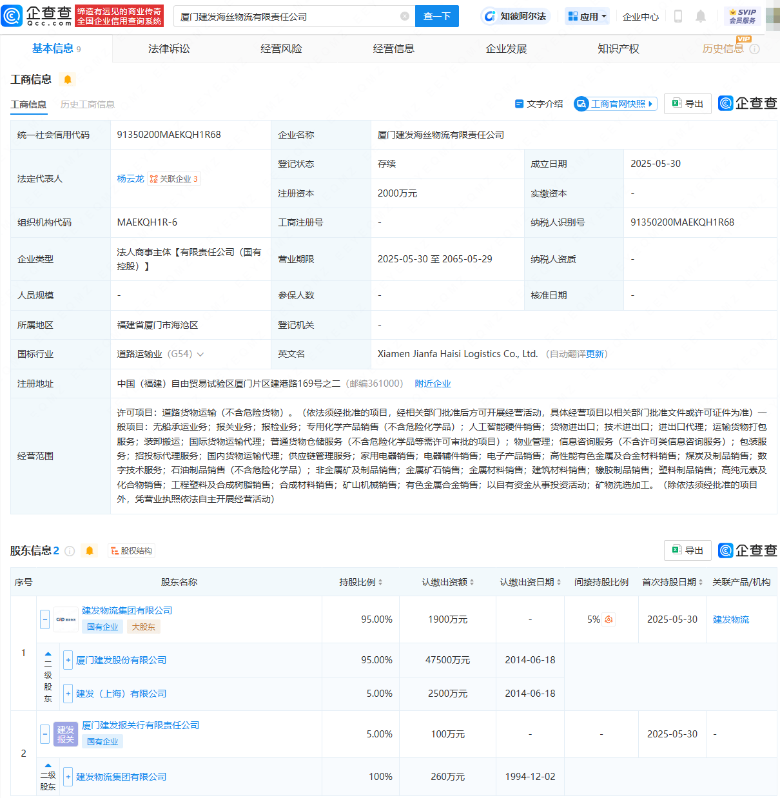Click the 建发报关 company logo thumbnail
The image size is (780, 798).
tap(66, 734)
